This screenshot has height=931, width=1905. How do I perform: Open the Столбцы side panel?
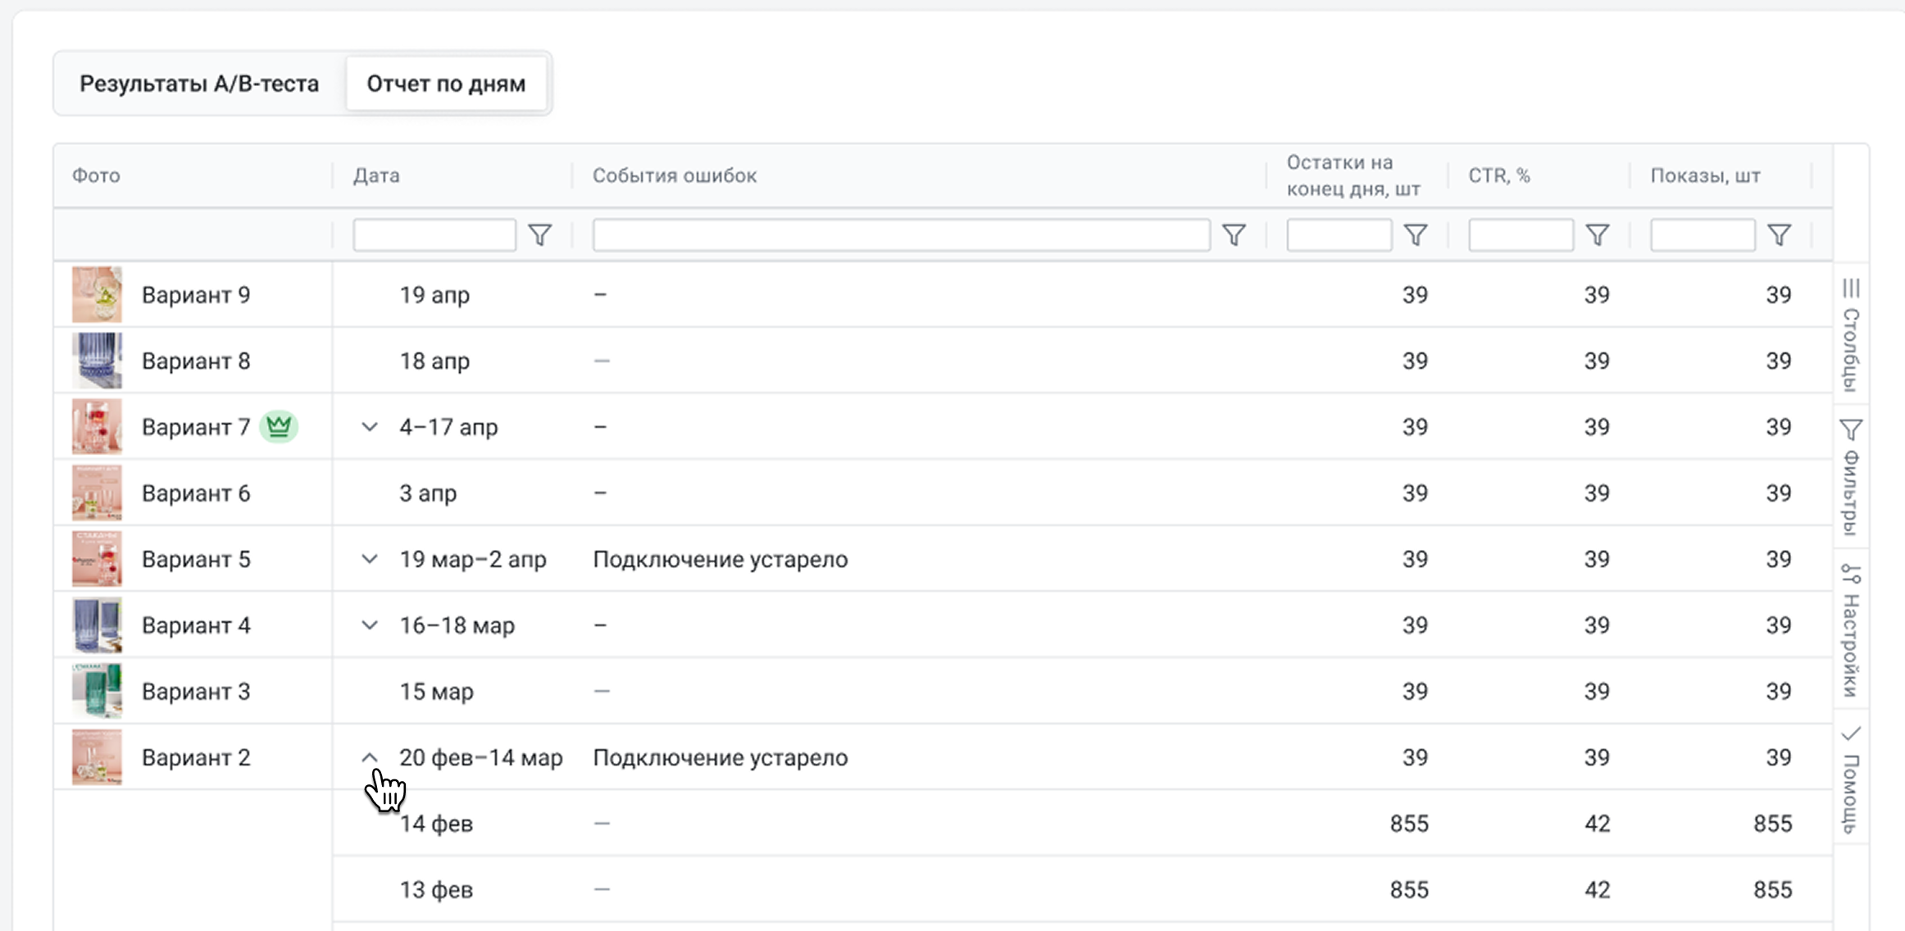[x=1851, y=334]
